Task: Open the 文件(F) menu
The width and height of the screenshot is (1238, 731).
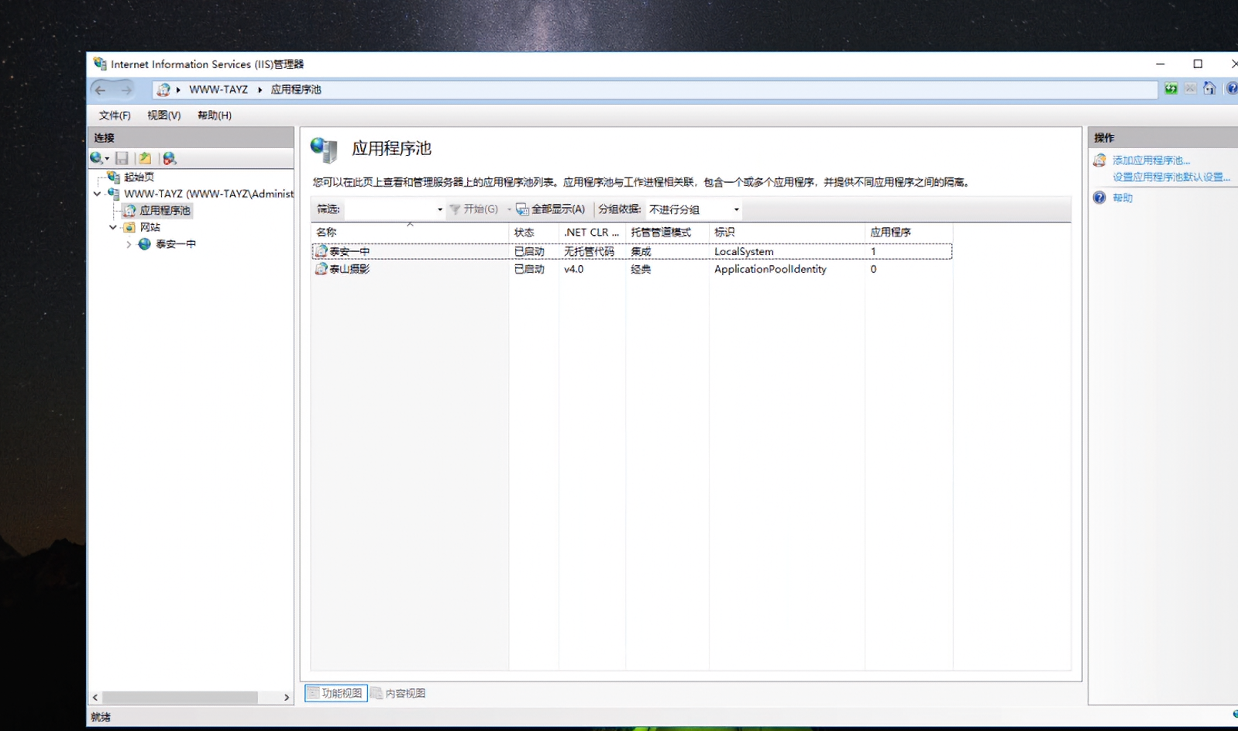Action: click(115, 116)
